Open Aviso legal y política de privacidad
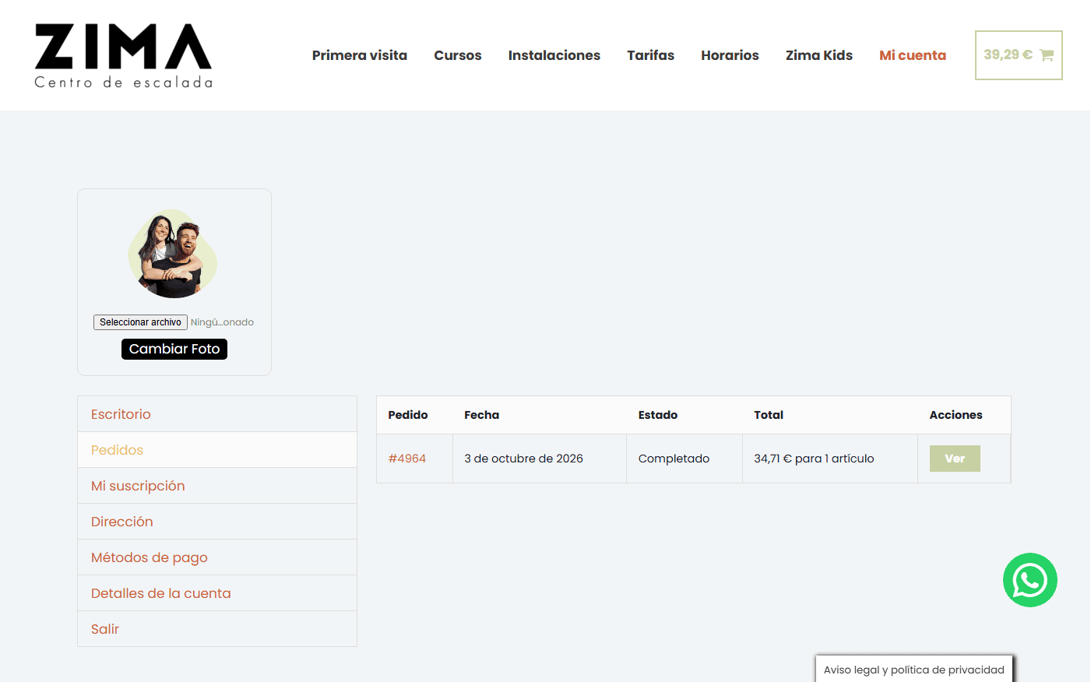This screenshot has height=682, width=1091. 914,670
